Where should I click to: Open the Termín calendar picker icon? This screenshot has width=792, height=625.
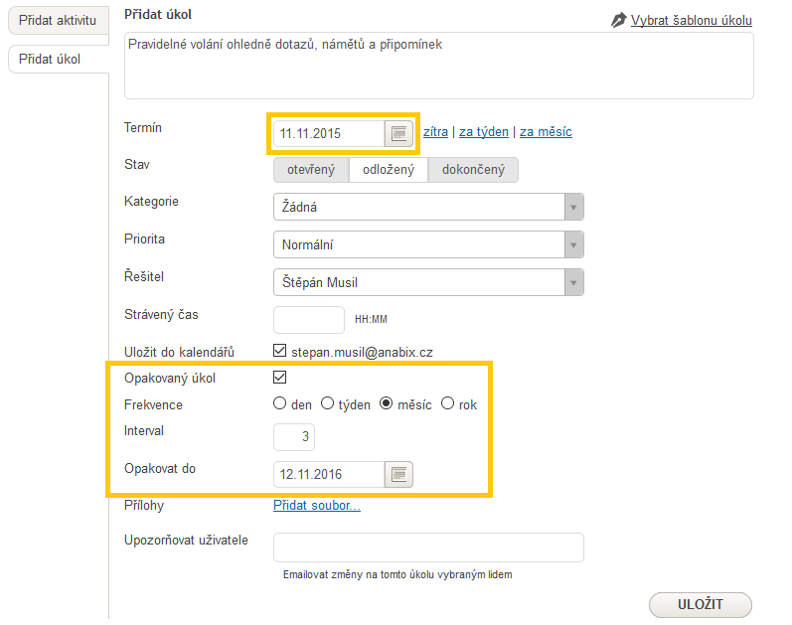coord(398,133)
